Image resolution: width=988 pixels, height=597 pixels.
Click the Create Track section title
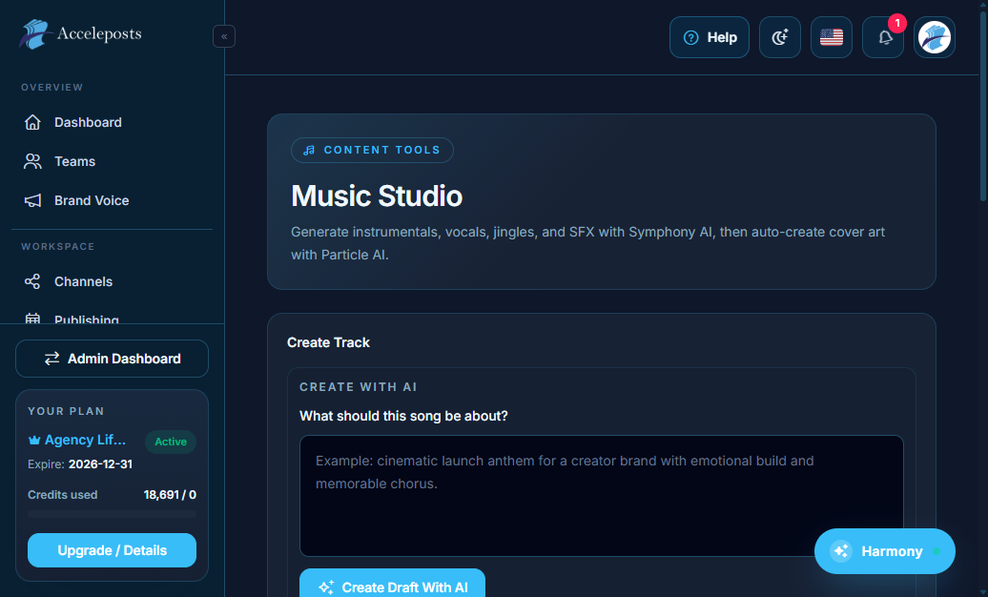(x=328, y=342)
